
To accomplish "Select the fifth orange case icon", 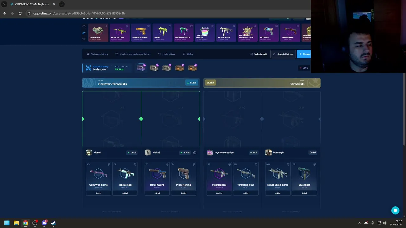I will coord(192,68).
